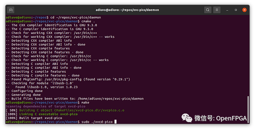This screenshot has width=255, height=130.
Task: Maximize the terminal window
Action: [x=236, y=10]
